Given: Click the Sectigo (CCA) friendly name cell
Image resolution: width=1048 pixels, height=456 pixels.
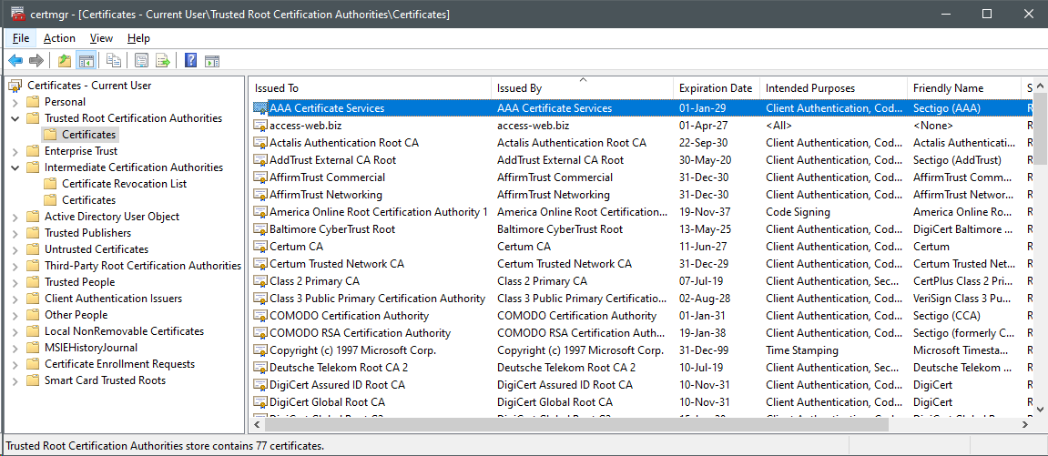Looking at the screenshot, I should tap(946, 315).
